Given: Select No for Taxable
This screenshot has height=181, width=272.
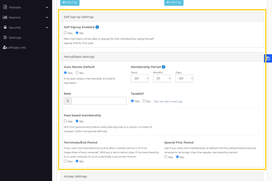Looking at the screenshot, I should [x=144, y=101].
